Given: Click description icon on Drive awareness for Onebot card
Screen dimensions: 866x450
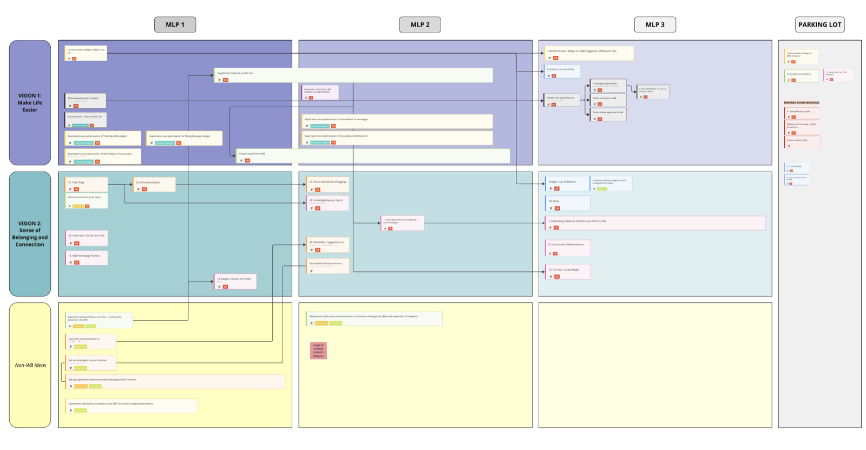Looking at the screenshot, I should click(70, 106).
